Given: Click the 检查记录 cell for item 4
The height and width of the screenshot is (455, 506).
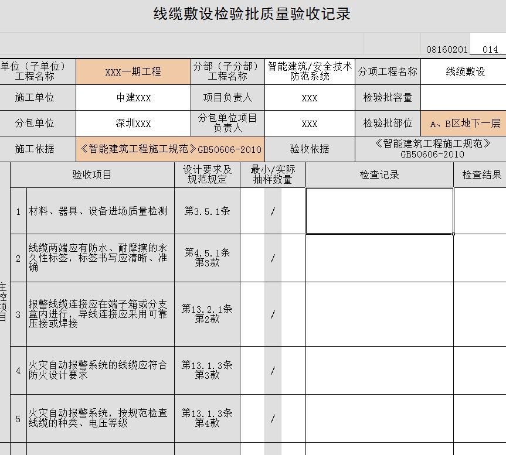Looking at the screenshot, I should tap(379, 370).
